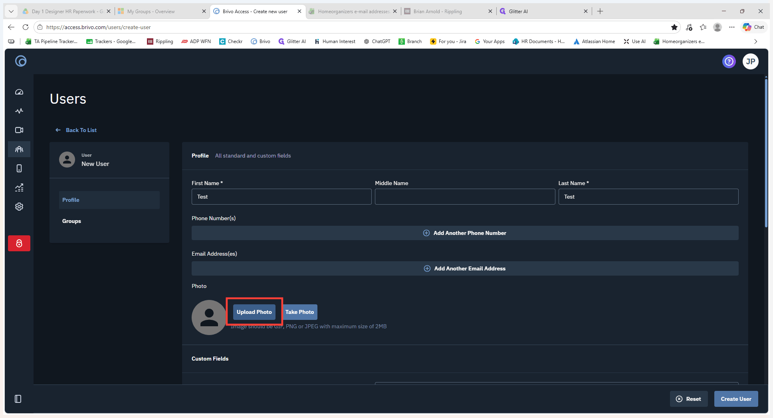Switch to Brian Arnold - Rippling tab
Image resolution: width=773 pixels, height=418 pixels.
point(449,11)
